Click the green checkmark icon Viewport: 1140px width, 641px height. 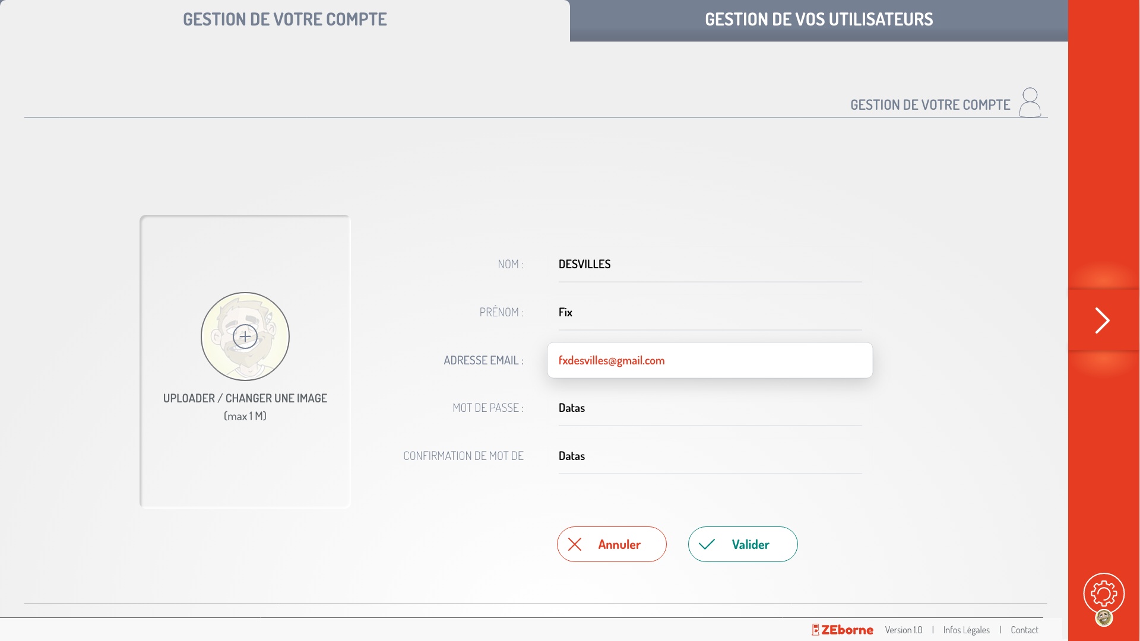[707, 544]
